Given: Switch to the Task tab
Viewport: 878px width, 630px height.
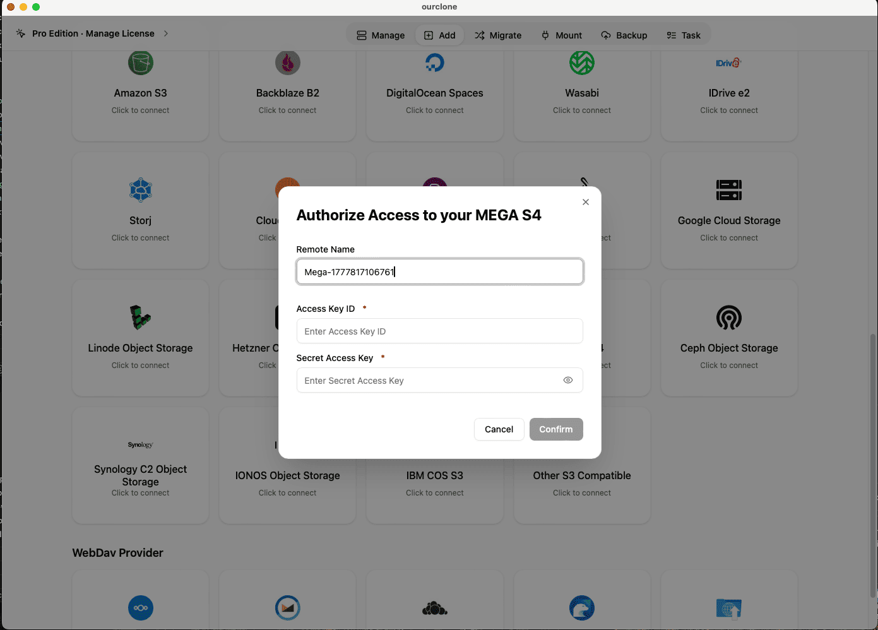Looking at the screenshot, I should point(684,35).
